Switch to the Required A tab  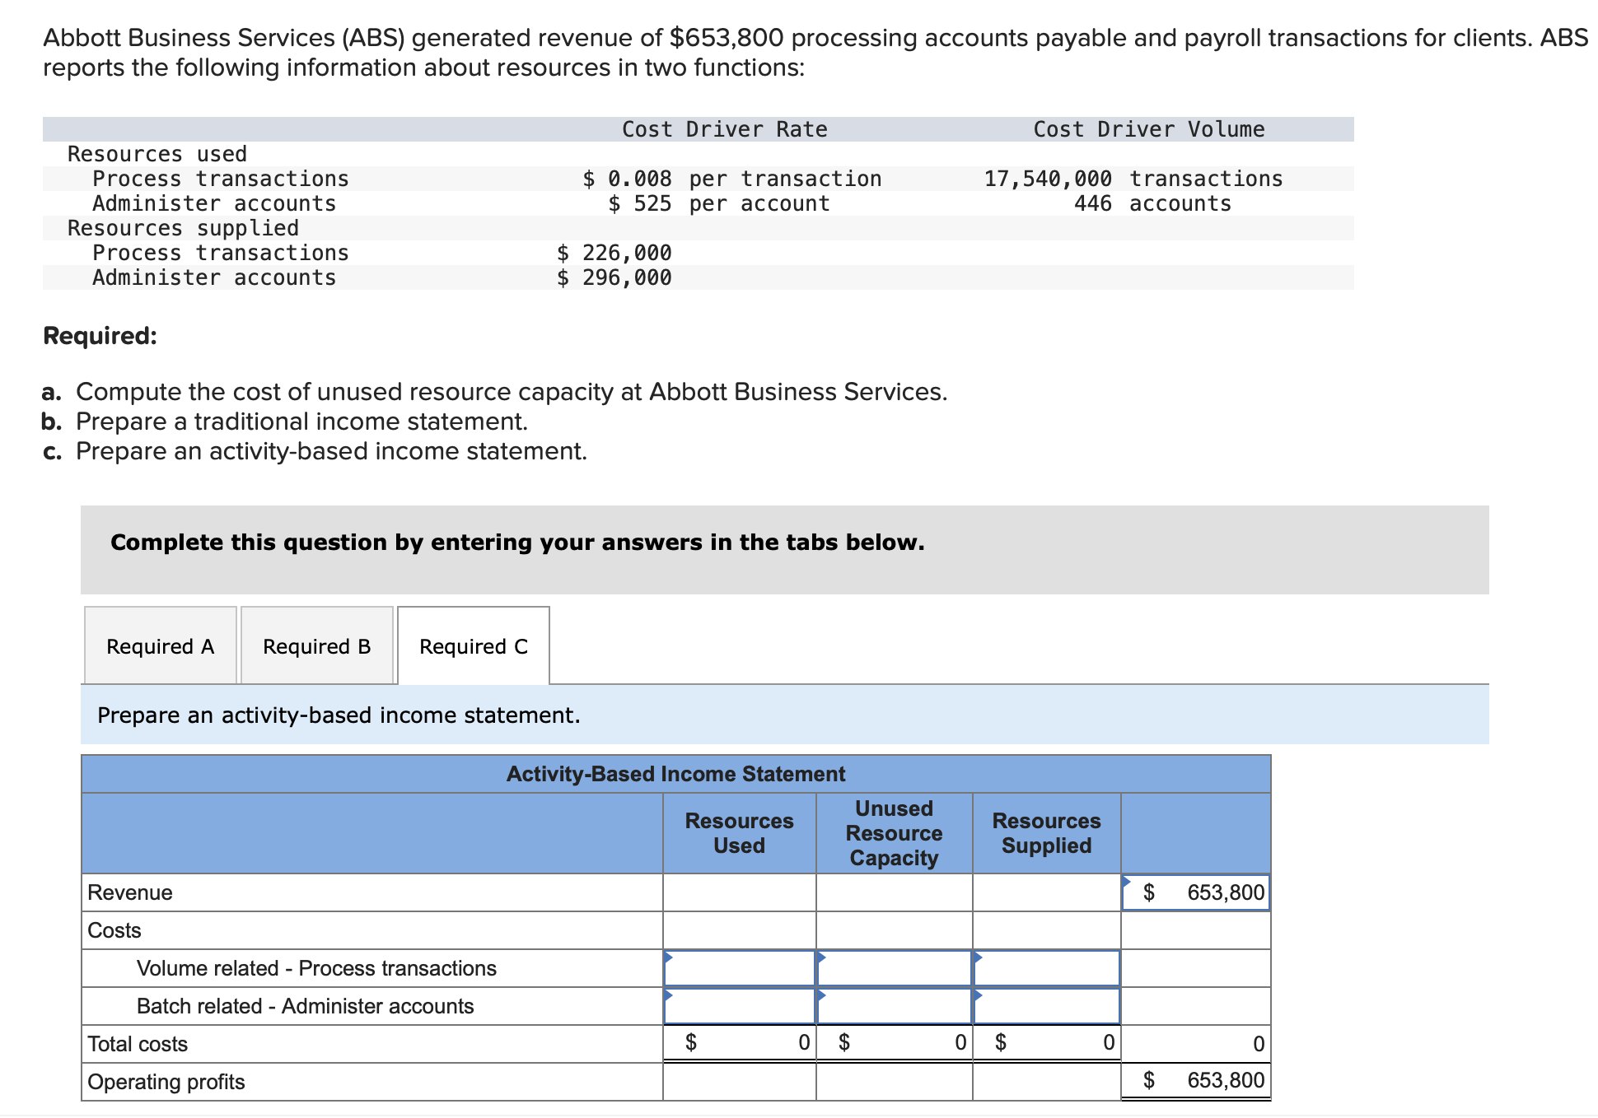pos(160,646)
